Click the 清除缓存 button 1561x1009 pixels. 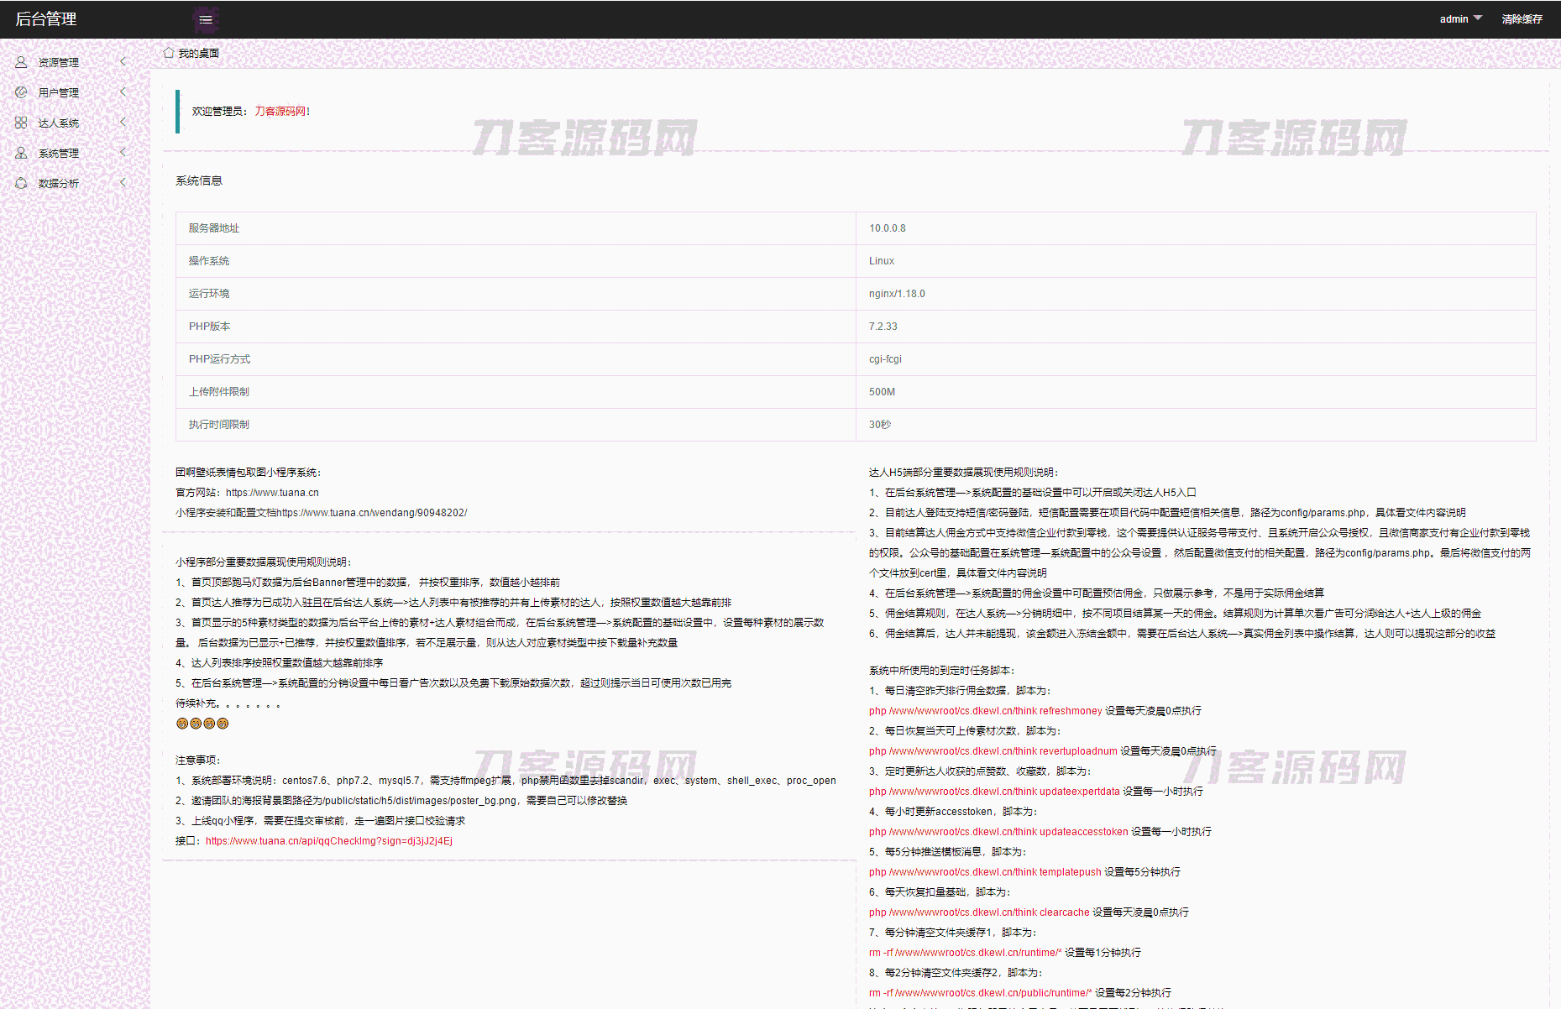point(1522,19)
